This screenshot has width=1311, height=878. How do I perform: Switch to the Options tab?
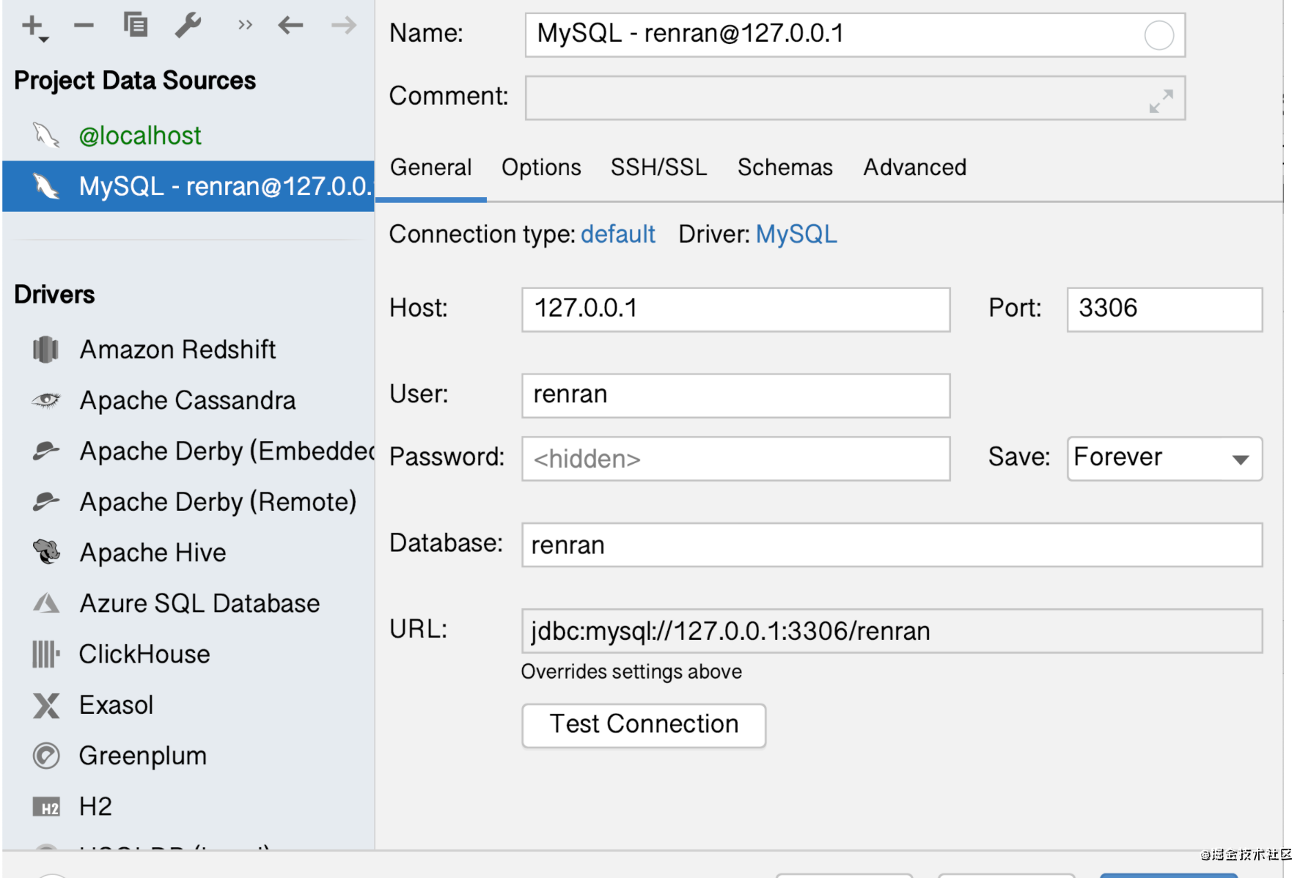541,168
